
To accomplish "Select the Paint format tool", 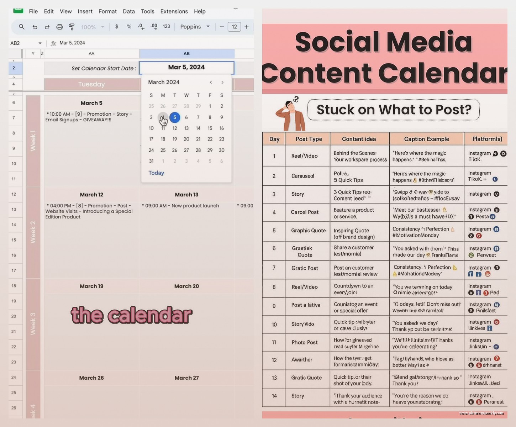I will [x=72, y=27].
